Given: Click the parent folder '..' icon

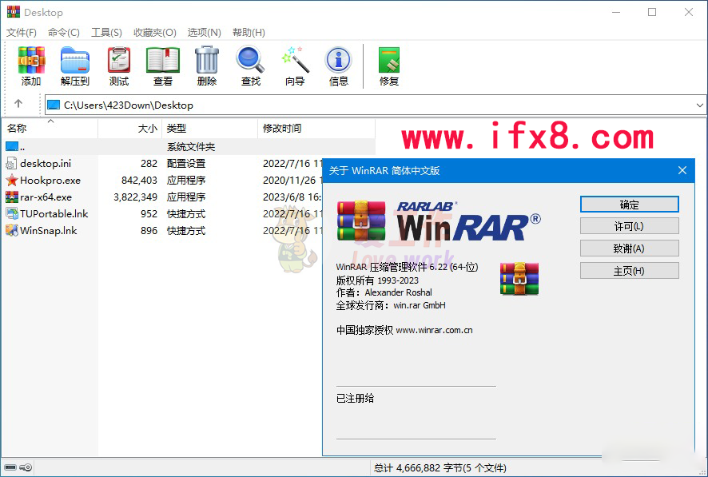Looking at the screenshot, I should click(x=12, y=146).
